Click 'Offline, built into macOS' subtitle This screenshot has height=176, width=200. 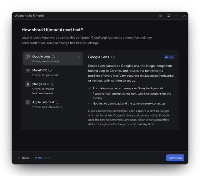pyautogui.click(x=47, y=107)
